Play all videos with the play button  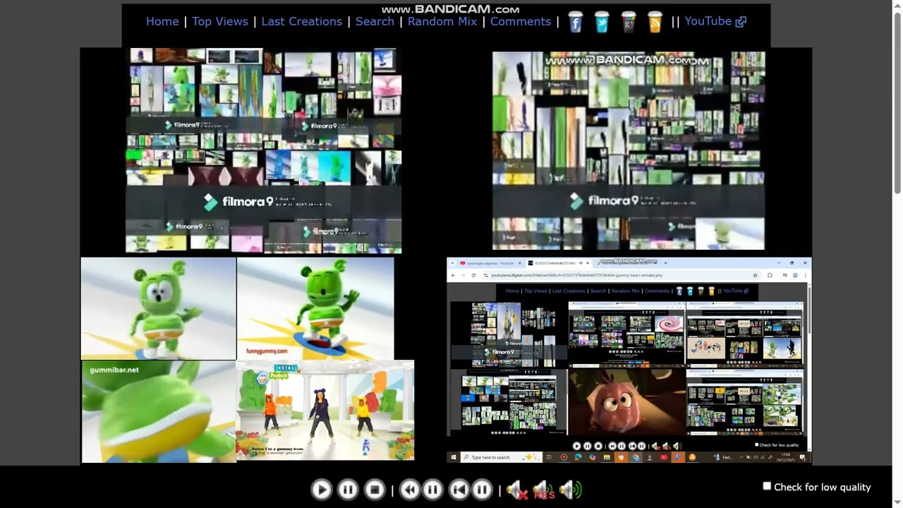(321, 490)
